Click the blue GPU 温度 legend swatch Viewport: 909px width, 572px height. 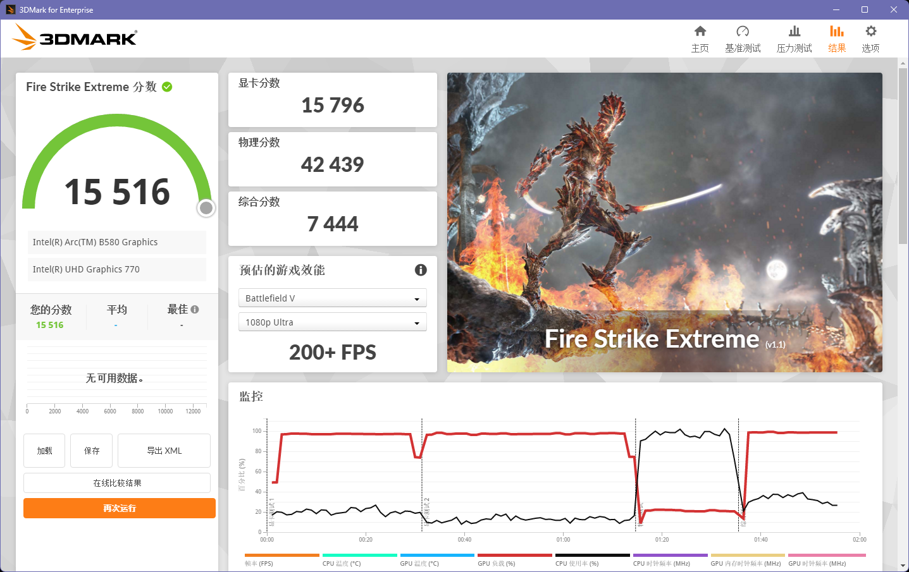tap(437, 555)
